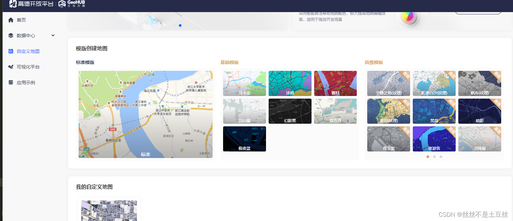Screen dimensions: 513x221
Task: Select the 帆布(纹理) template
Action: (480, 83)
